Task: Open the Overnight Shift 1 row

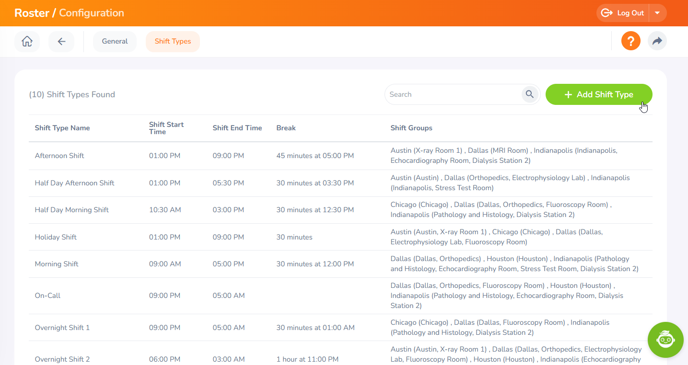Action: pos(62,328)
